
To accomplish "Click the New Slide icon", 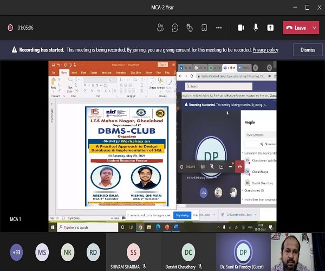I will click(70, 81).
